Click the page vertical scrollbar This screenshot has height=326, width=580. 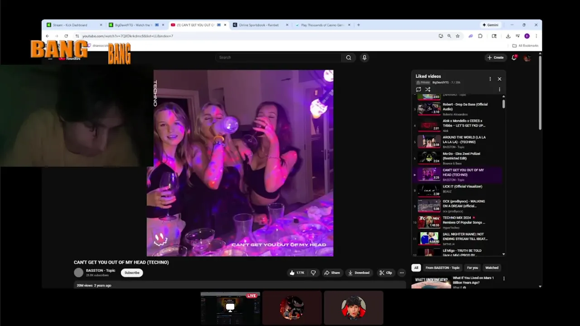pyautogui.click(x=540, y=93)
